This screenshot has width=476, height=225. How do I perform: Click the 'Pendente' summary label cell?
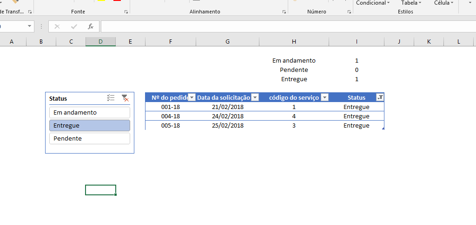click(294, 70)
